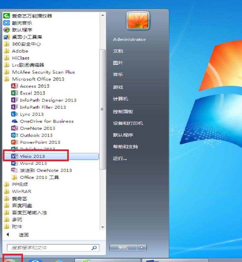Launch Access 2013 icon
This screenshot has width=242, height=262.
point(14,86)
